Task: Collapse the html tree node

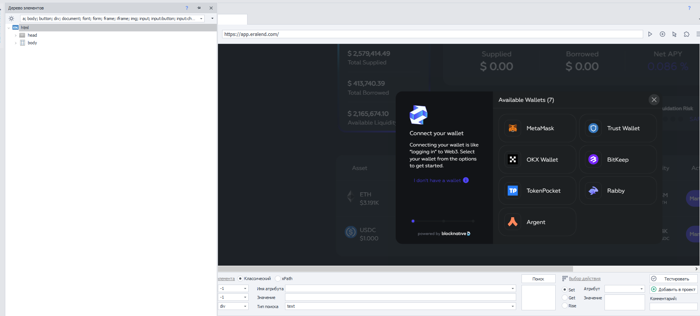Action: (9, 28)
